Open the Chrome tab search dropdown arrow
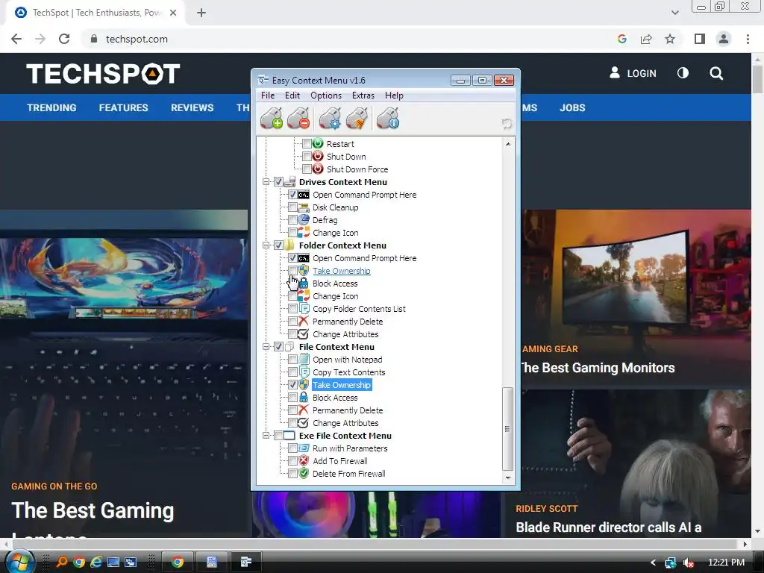Viewport: 764px width, 573px height. 674,13
